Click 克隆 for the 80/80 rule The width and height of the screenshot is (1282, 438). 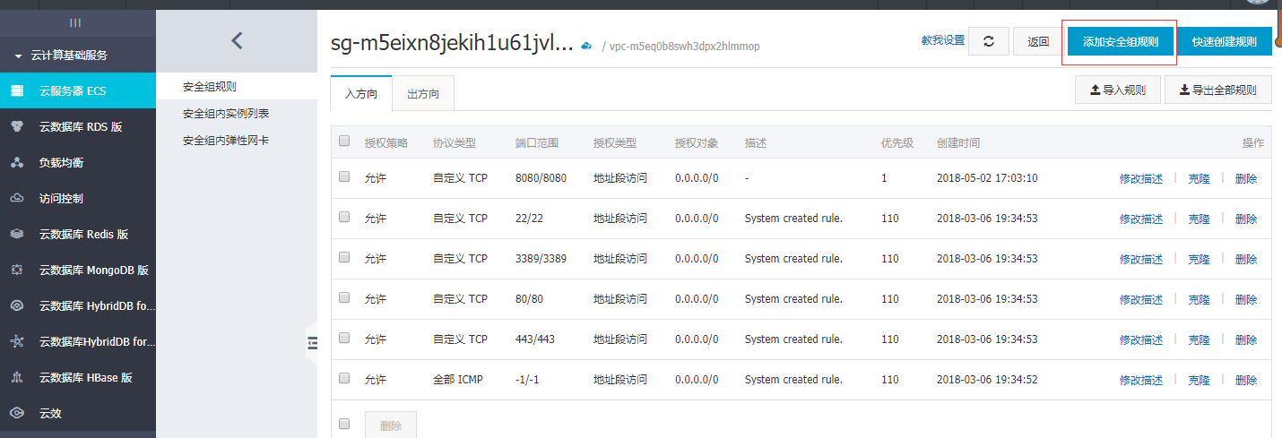(1200, 299)
